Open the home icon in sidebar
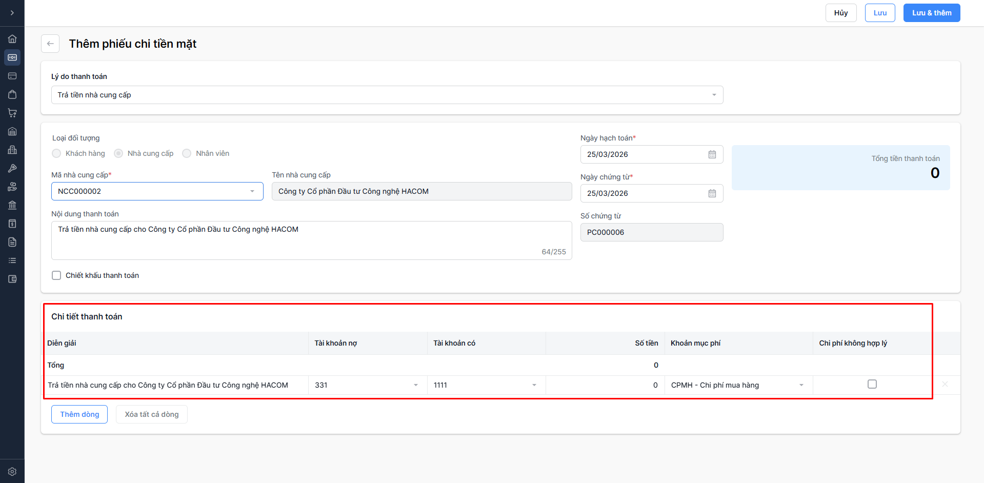The height and width of the screenshot is (483, 984). pyautogui.click(x=12, y=39)
